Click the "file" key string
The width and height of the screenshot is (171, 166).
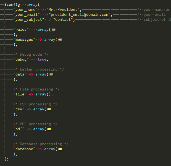pyautogui.click(x=20, y=94)
